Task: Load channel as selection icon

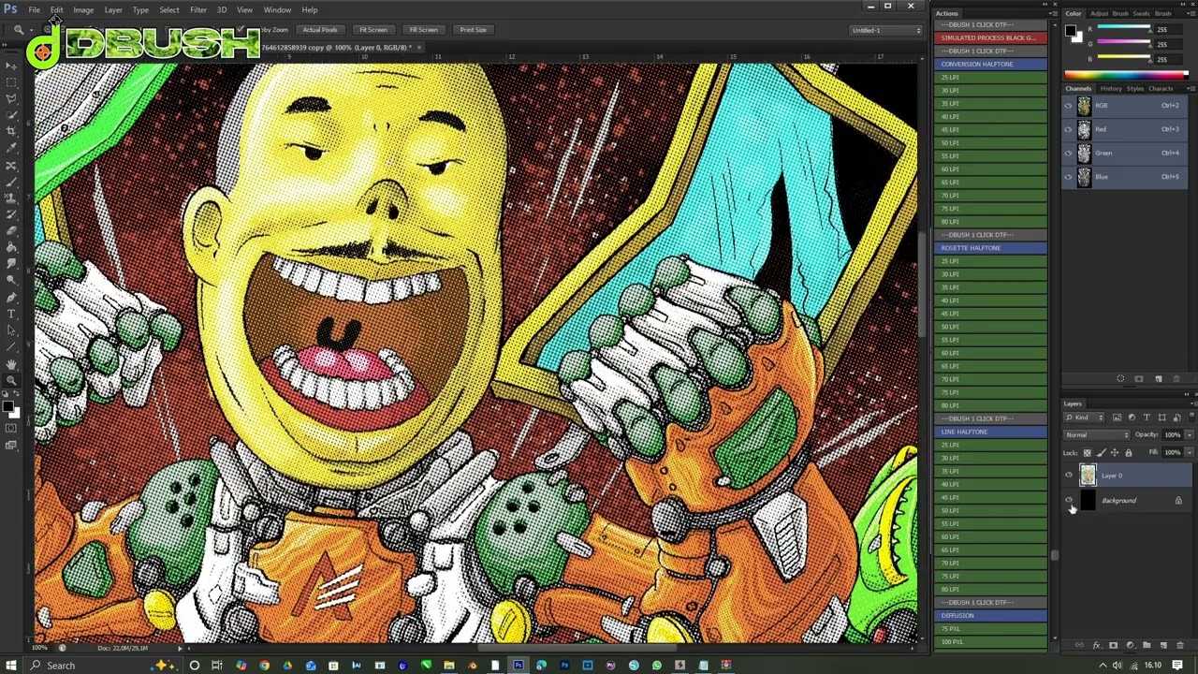Action: coord(1120,379)
